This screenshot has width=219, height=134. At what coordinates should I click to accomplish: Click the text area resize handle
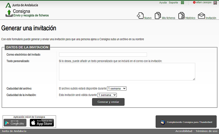click(194, 79)
